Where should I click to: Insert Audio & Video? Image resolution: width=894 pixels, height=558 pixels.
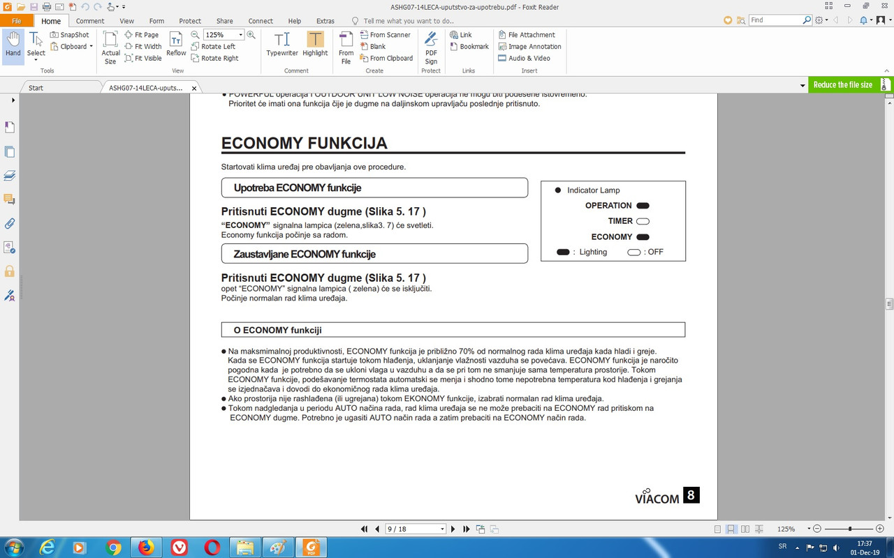[x=524, y=59]
